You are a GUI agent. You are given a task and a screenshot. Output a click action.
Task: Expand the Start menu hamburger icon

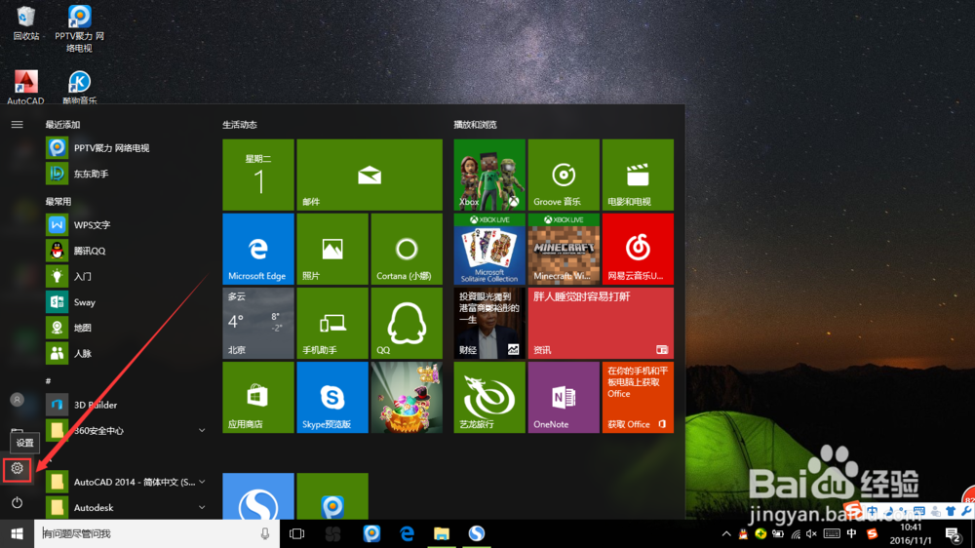17,125
